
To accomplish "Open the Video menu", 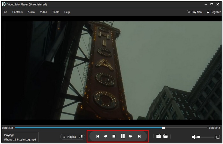I will click(43, 12).
